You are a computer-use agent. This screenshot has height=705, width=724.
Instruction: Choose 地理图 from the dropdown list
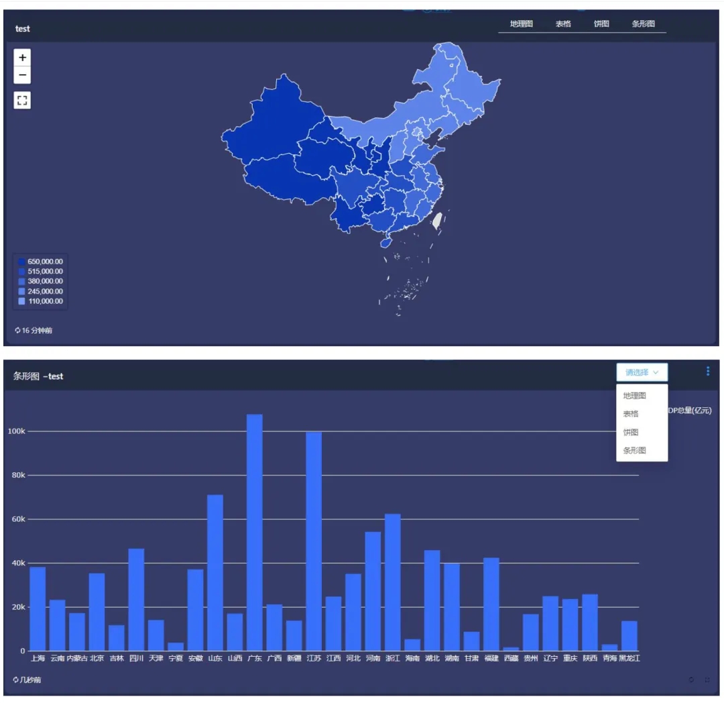[634, 396]
